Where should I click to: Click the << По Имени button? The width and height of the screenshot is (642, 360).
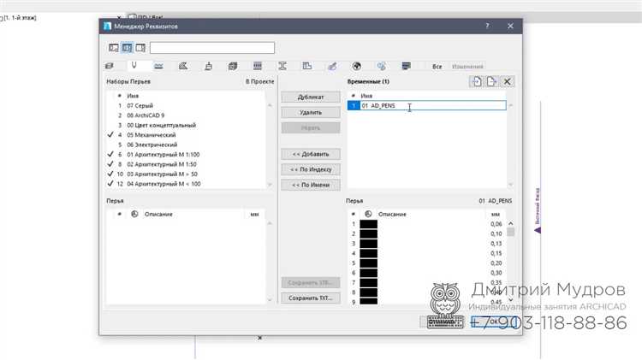[x=311, y=185]
